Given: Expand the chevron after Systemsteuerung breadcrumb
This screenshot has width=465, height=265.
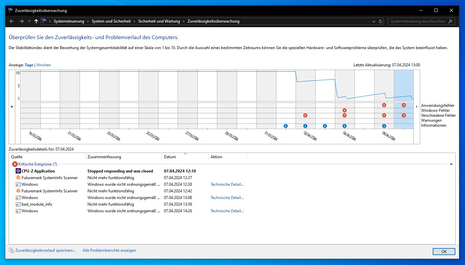Looking at the screenshot, I should point(88,21).
